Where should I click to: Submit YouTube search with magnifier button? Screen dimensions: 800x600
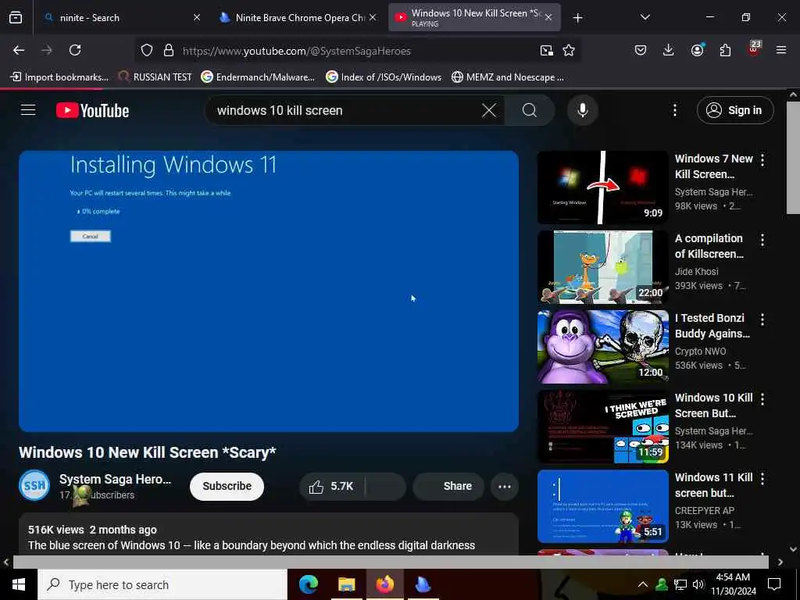pos(530,110)
